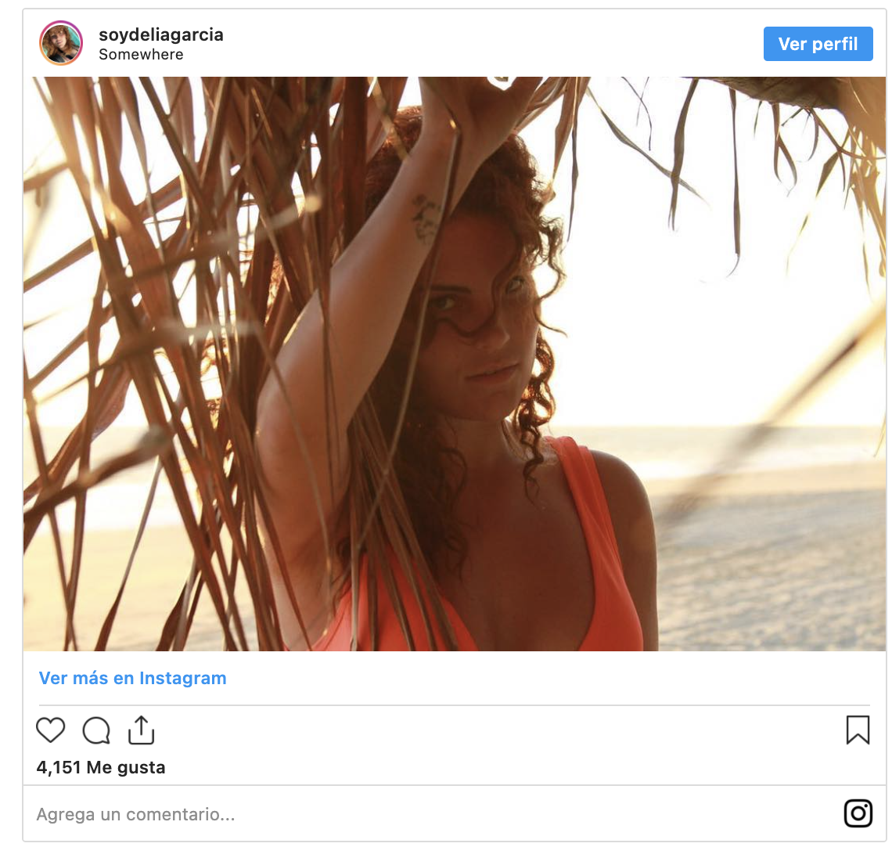The image size is (892, 847).
Task: Open the beach photo of the post
Action: (454, 364)
